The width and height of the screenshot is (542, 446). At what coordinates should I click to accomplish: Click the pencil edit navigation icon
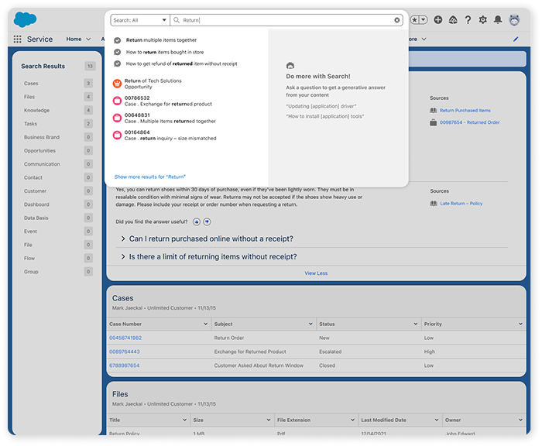[x=516, y=39]
